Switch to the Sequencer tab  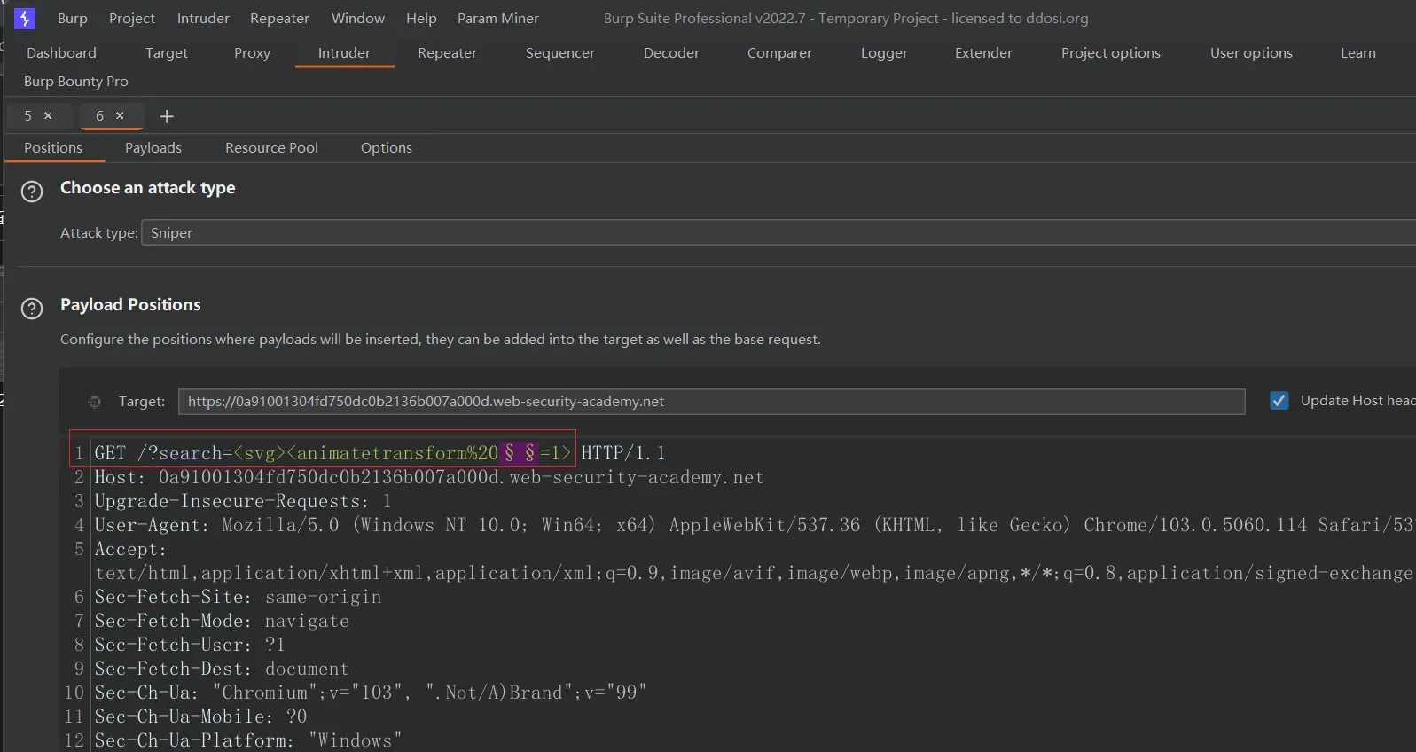click(x=560, y=52)
